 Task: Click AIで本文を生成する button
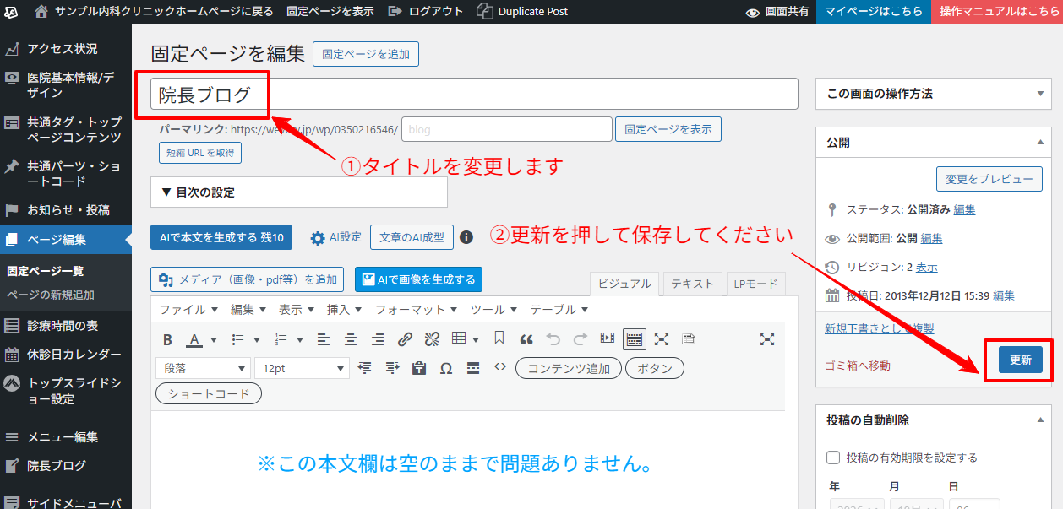[221, 237]
